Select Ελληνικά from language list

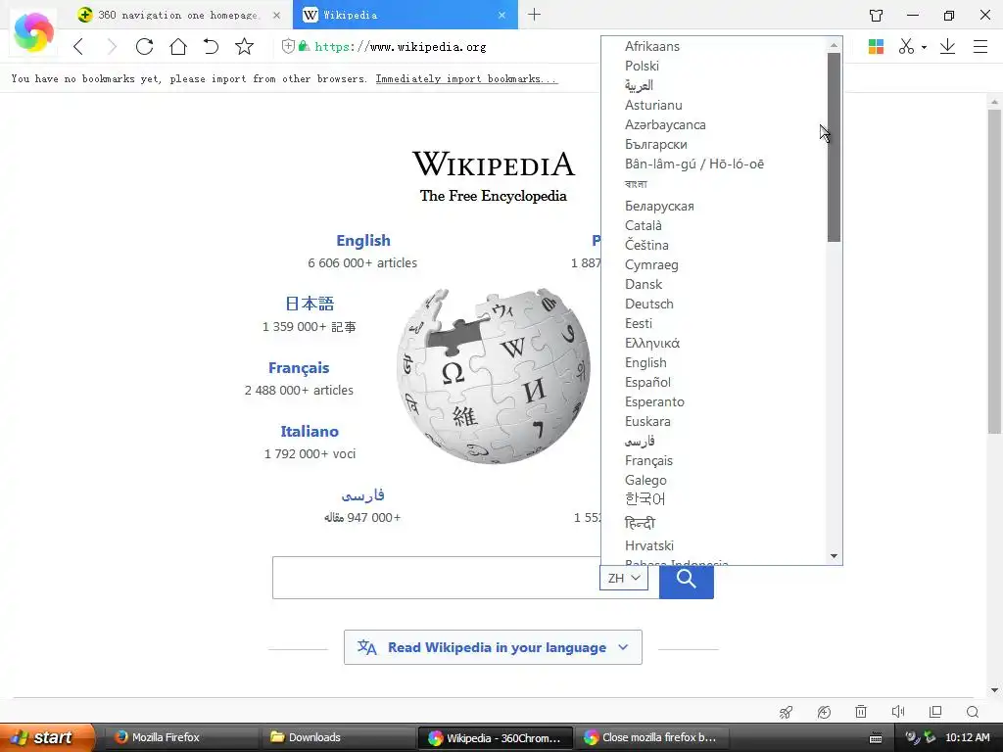point(651,343)
